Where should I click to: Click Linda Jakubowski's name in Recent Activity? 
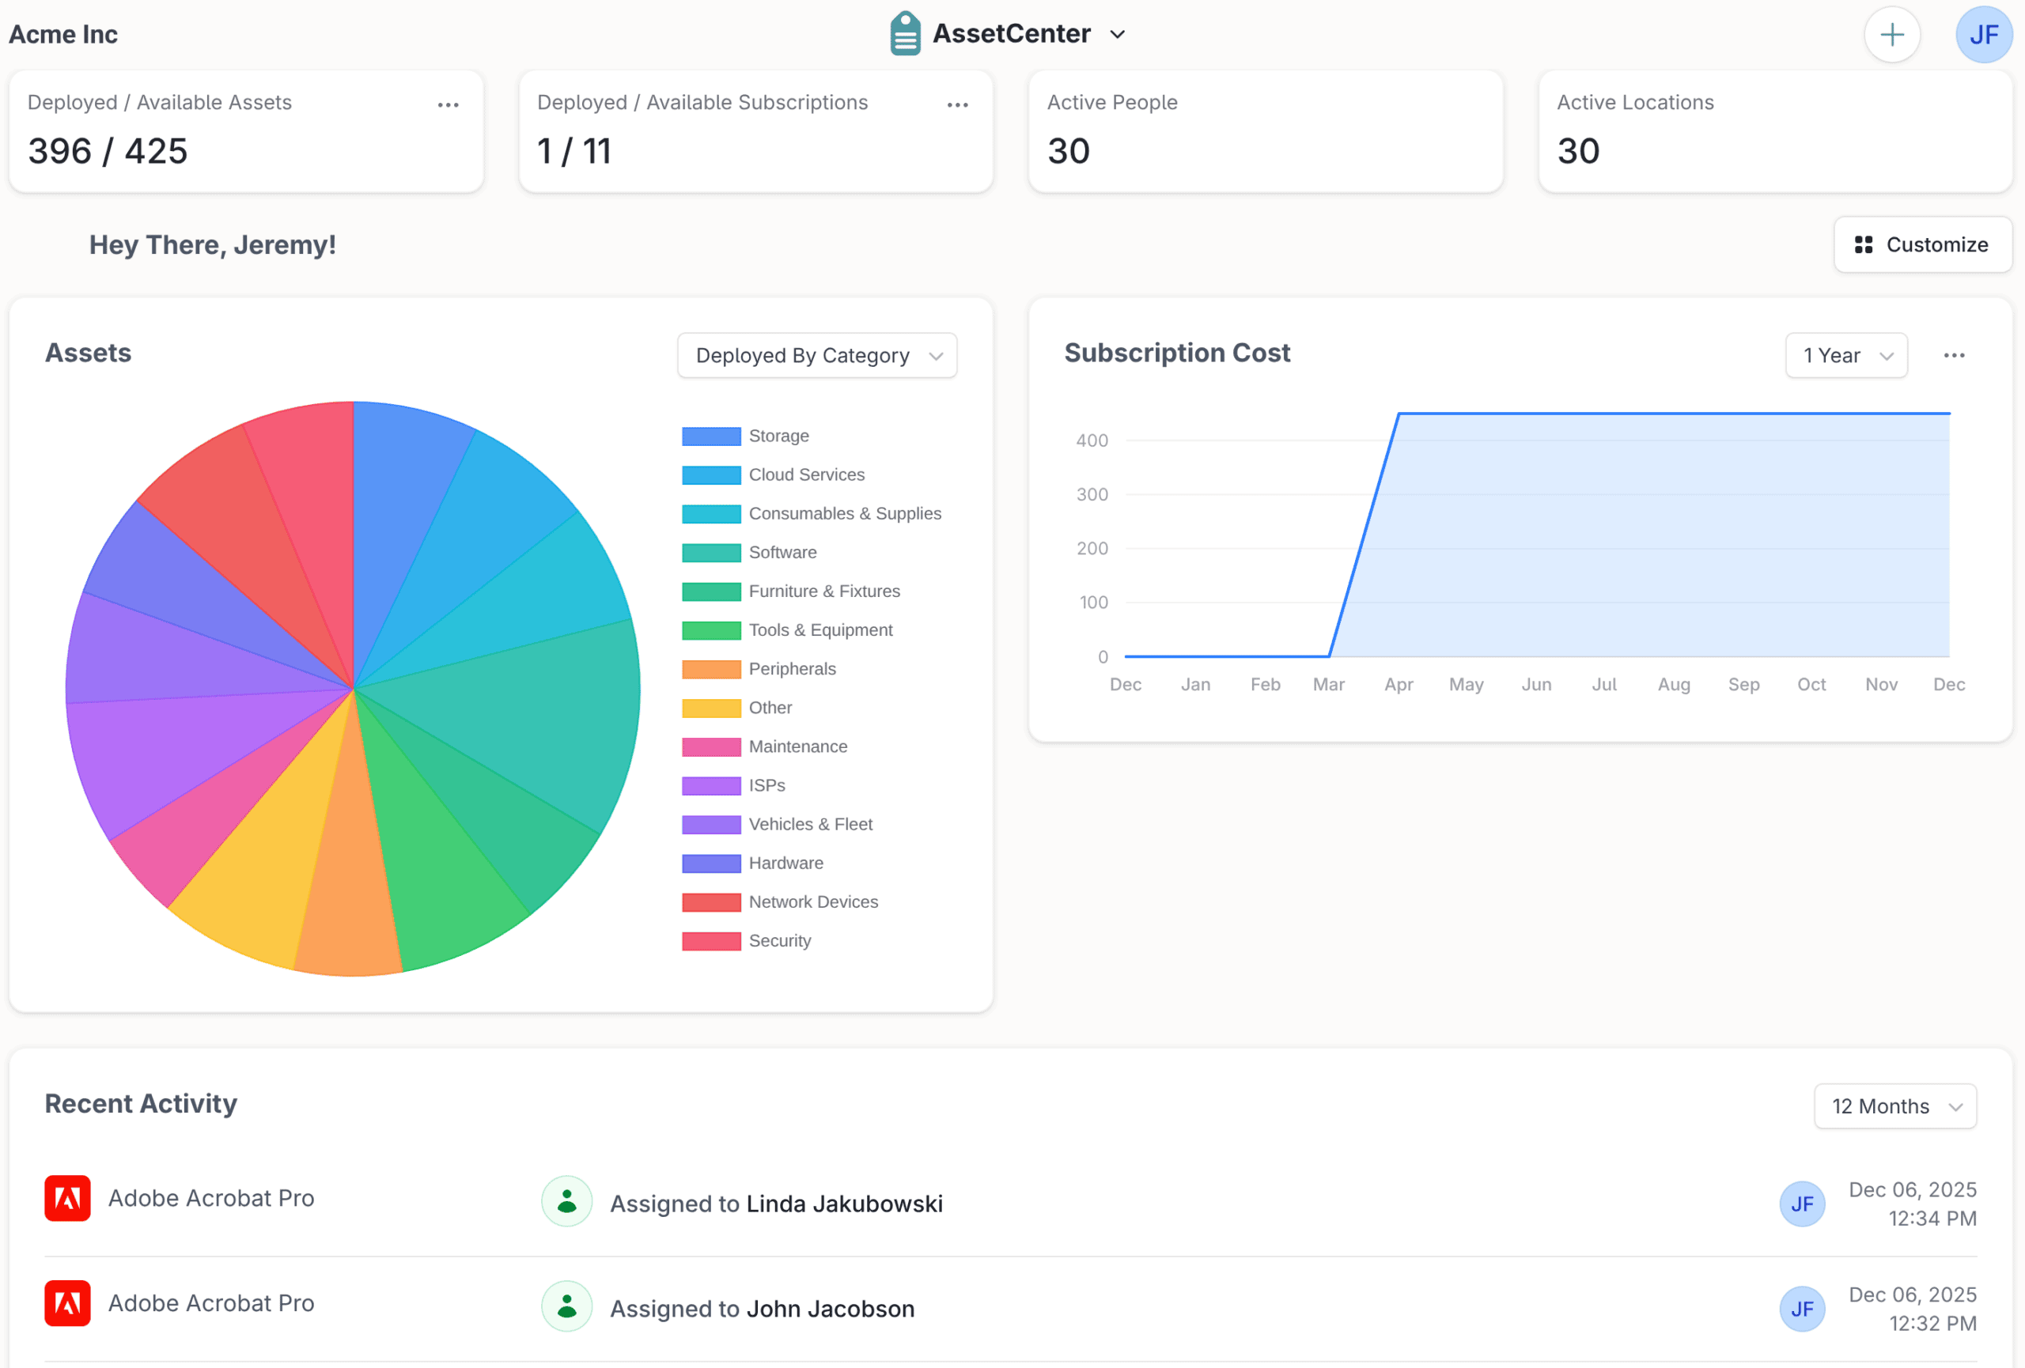(843, 1204)
